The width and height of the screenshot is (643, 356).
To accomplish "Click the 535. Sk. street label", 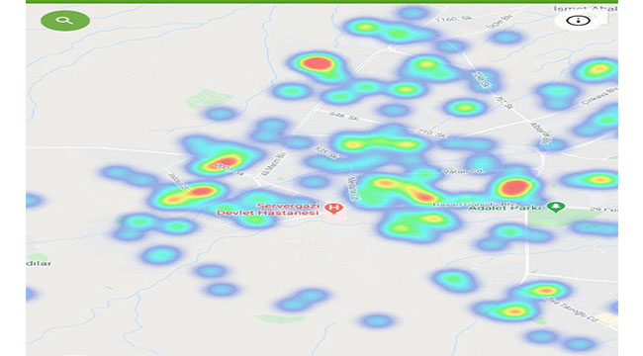I will coord(327,152).
